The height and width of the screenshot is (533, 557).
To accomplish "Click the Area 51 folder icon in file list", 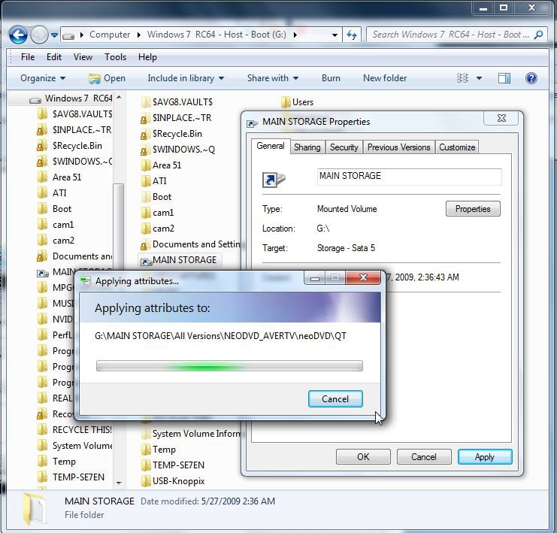I will pos(146,165).
